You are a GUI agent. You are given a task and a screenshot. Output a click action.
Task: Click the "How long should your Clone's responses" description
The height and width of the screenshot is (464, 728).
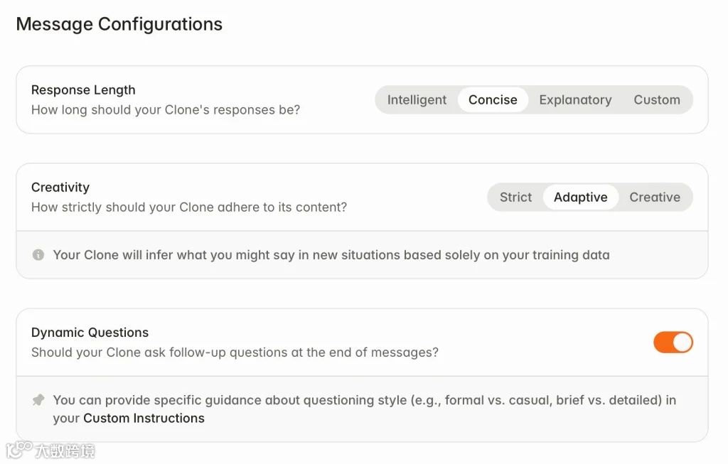click(166, 110)
